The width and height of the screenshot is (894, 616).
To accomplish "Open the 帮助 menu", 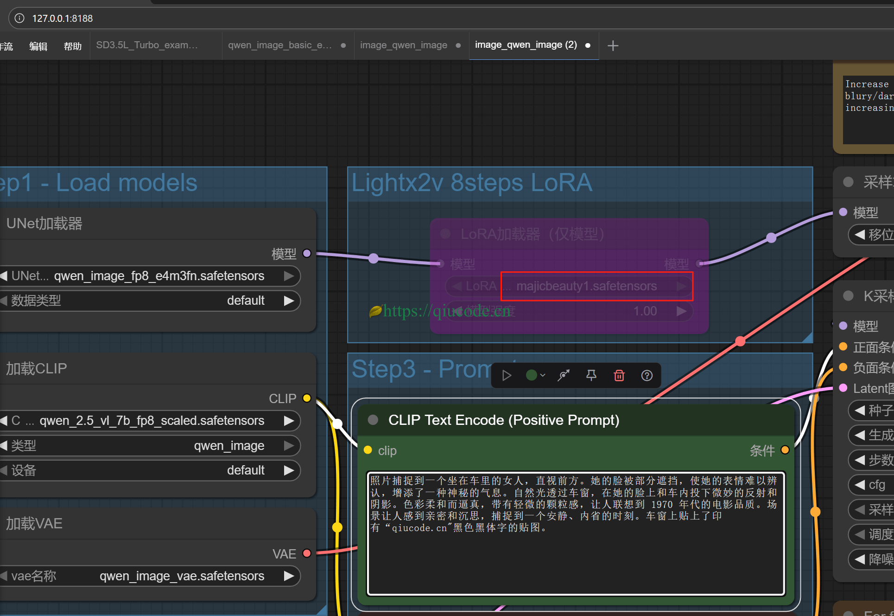I will (x=73, y=46).
